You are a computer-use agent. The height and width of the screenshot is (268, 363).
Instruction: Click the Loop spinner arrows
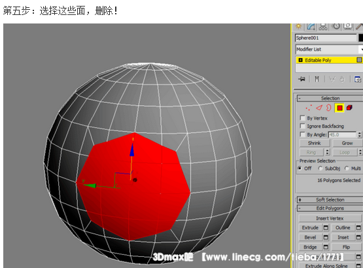360,153
